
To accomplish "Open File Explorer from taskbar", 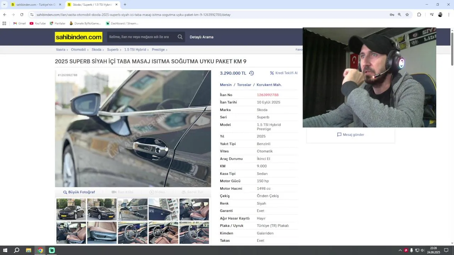I will [x=28, y=250].
